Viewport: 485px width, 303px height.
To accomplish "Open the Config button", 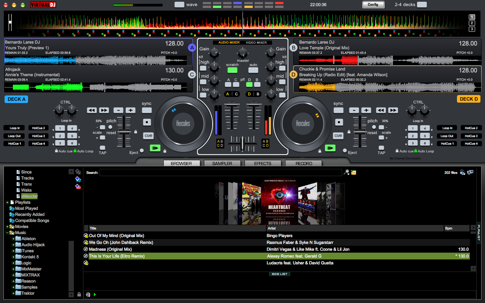I will pos(373,5).
